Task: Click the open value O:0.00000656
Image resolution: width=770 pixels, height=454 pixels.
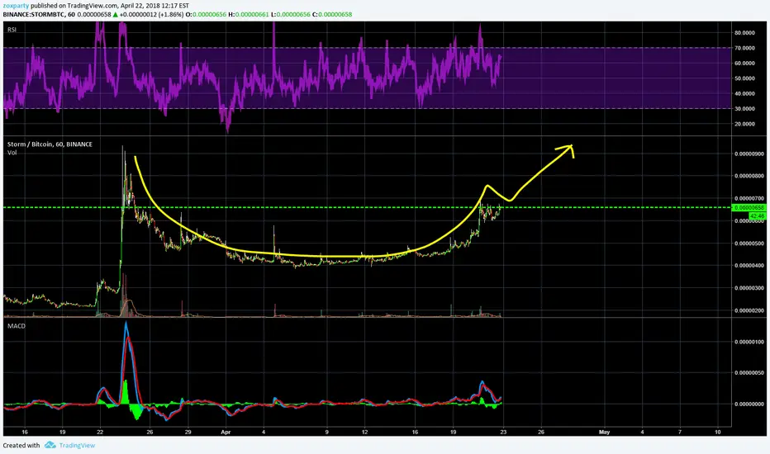Action: 206,15
